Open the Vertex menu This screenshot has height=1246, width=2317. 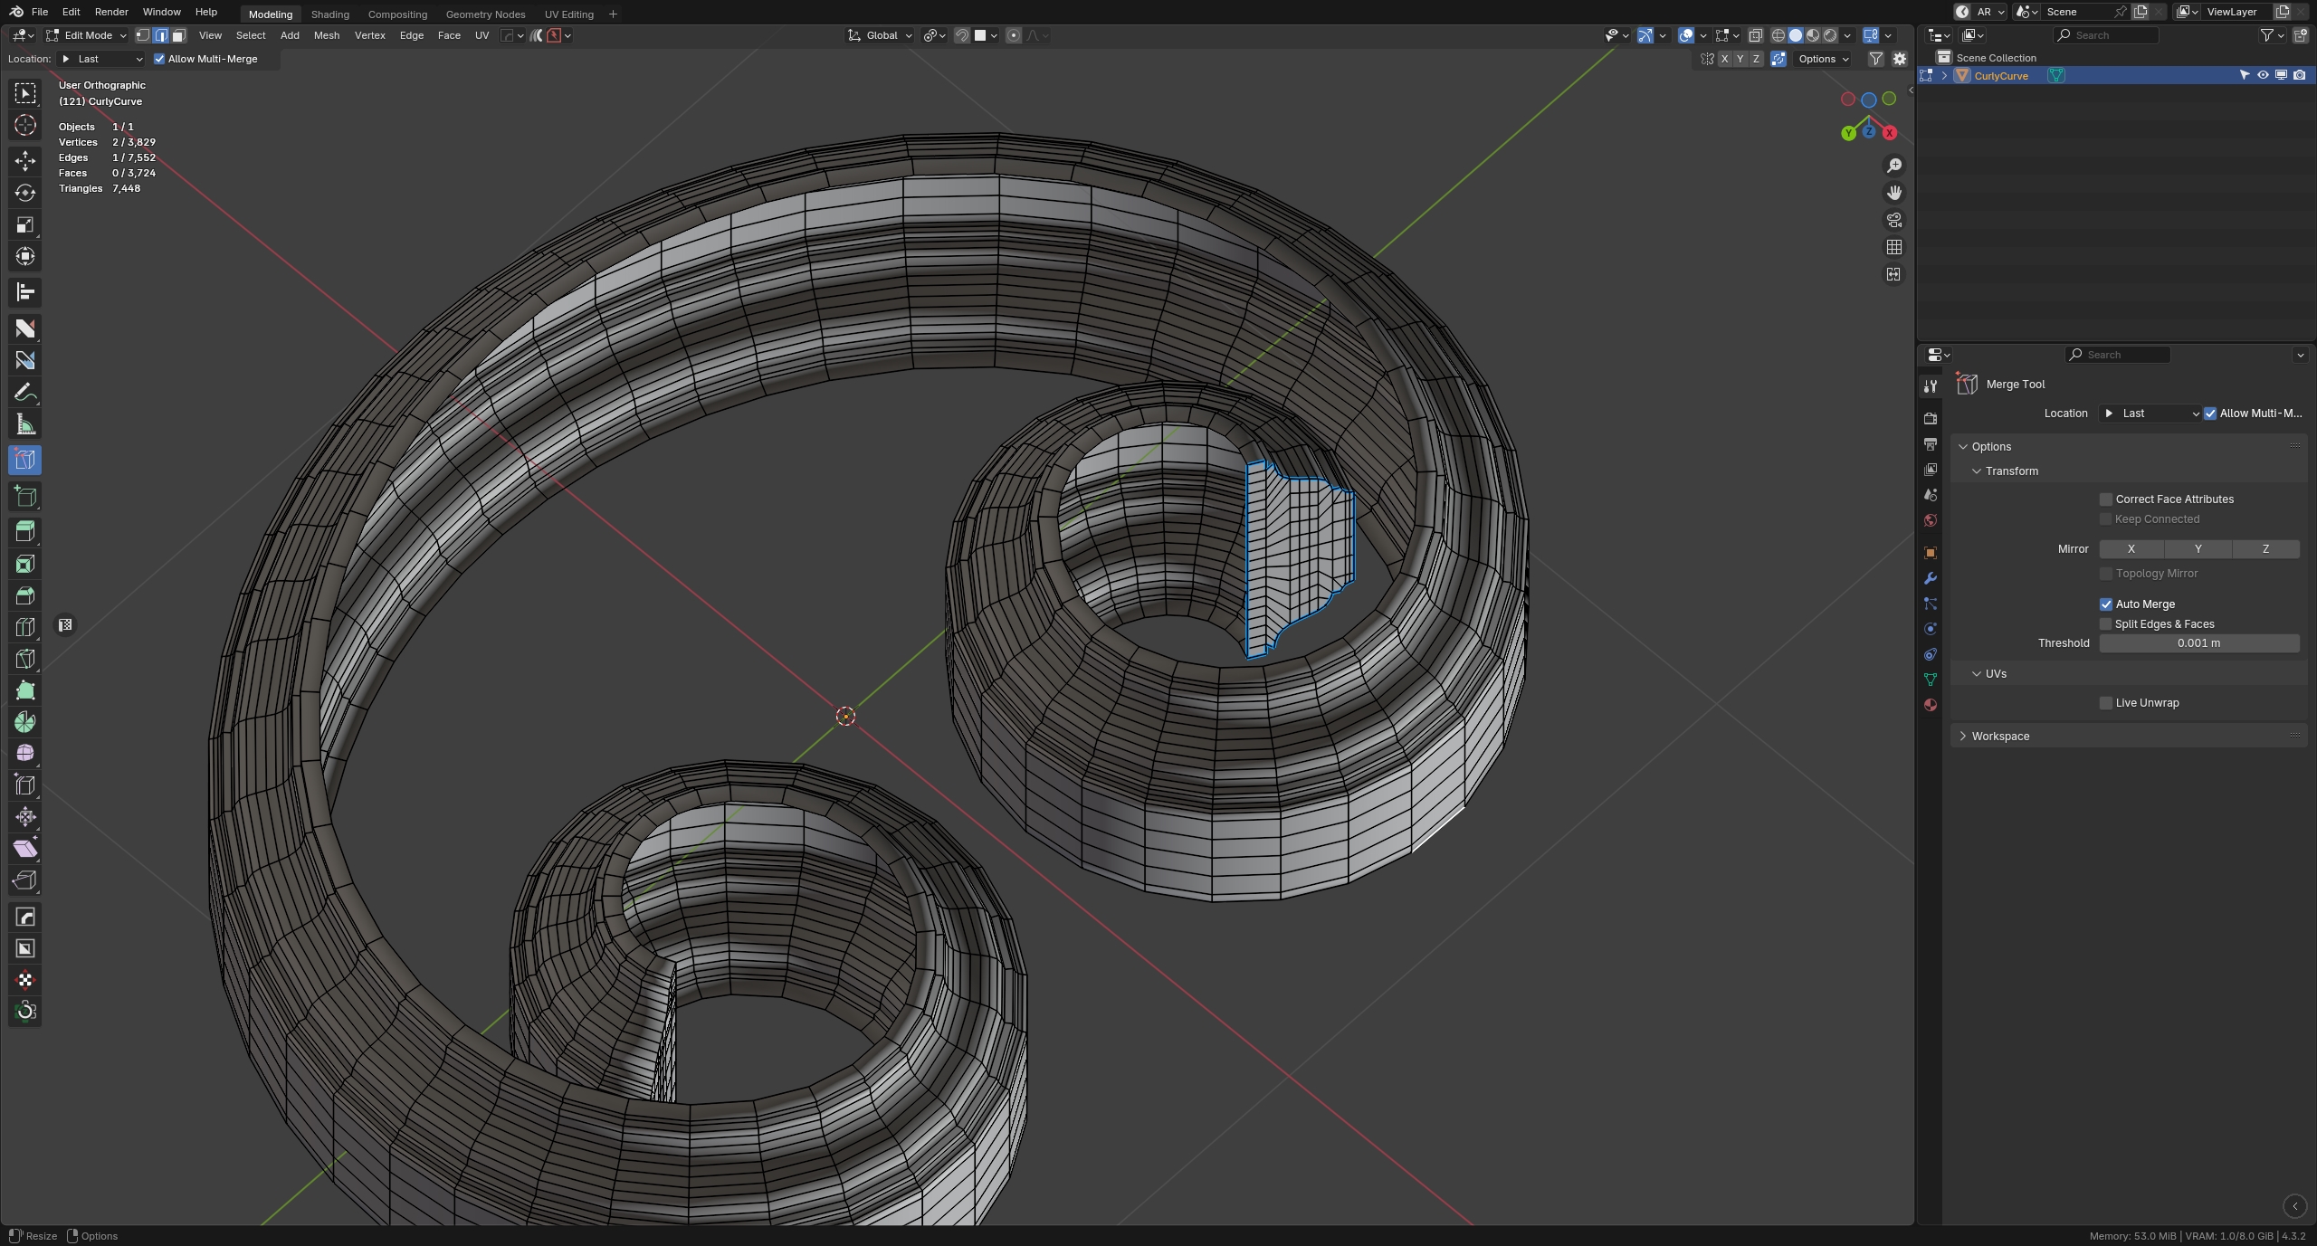point(369,35)
